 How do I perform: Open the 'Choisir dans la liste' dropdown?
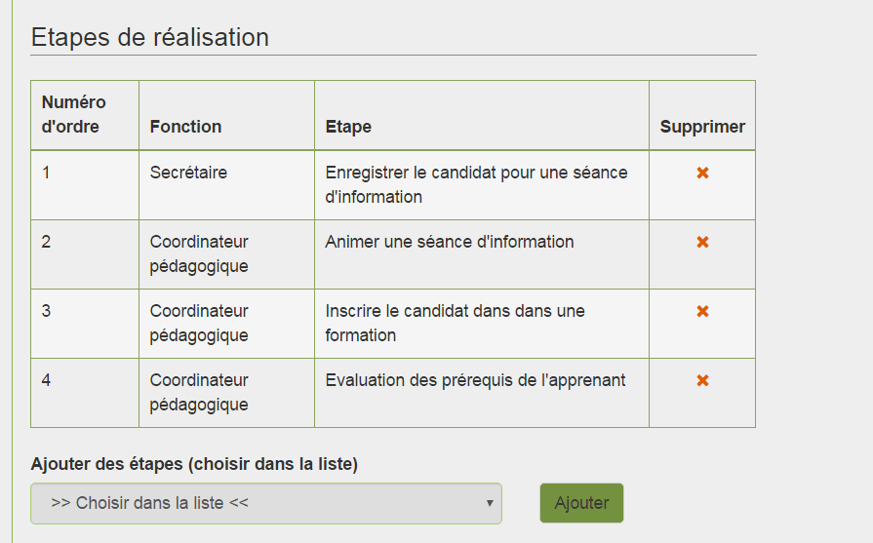tap(266, 503)
